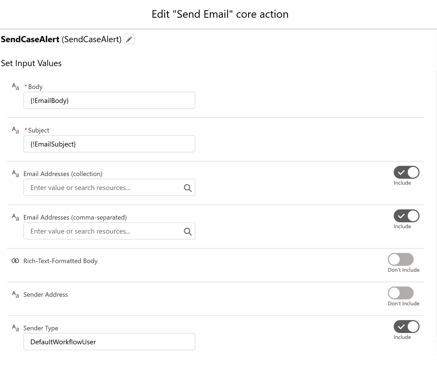Open the Email Addresses (comma-separated) resource picker

[105, 231]
